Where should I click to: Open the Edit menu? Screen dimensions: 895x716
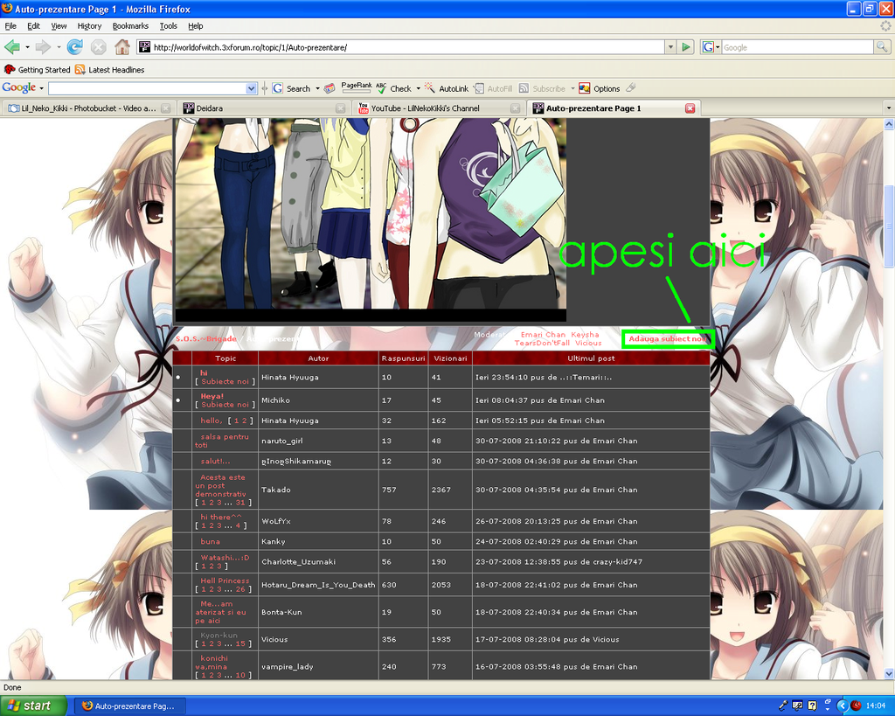(34, 25)
